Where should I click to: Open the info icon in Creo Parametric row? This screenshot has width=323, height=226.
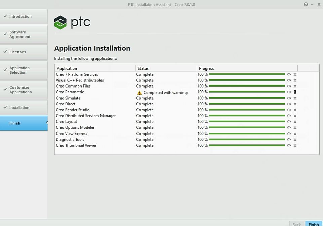tap(295, 92)
